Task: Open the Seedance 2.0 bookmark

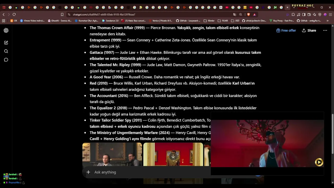Action: [110, 21]
